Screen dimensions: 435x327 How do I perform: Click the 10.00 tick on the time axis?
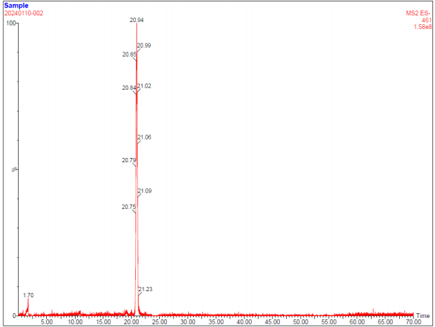pyautogui.click(x=75, y=322)
